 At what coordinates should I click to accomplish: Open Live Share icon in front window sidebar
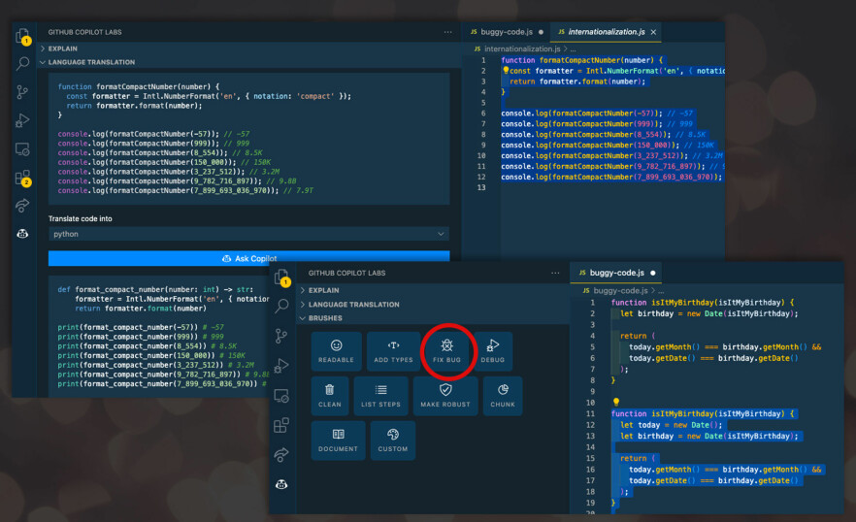pos(281,454)
